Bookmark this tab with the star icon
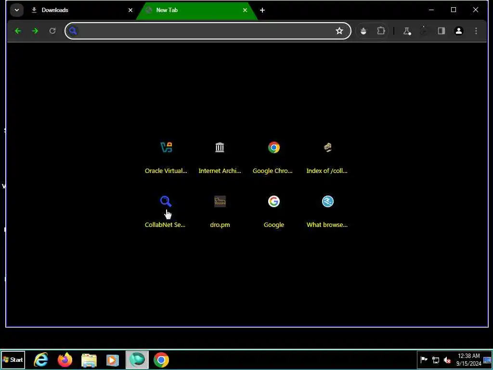 [x=339, y=31]
